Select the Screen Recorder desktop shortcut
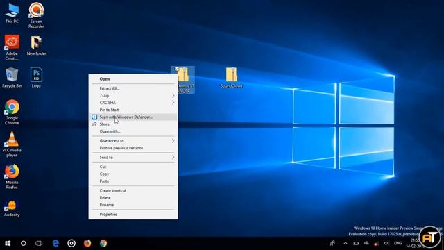 36,15
